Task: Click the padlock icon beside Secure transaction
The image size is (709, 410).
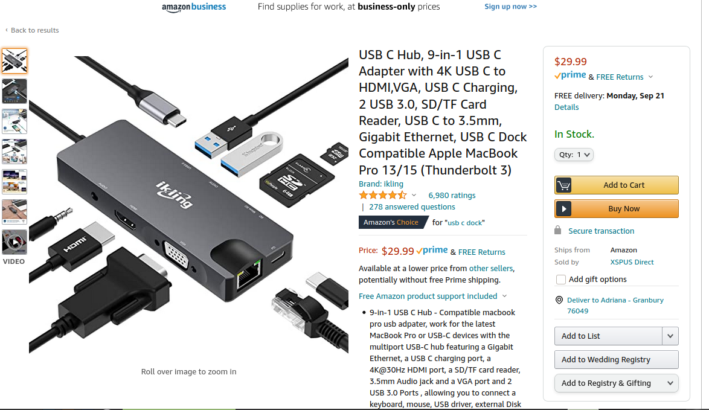Action: (557, 230)
